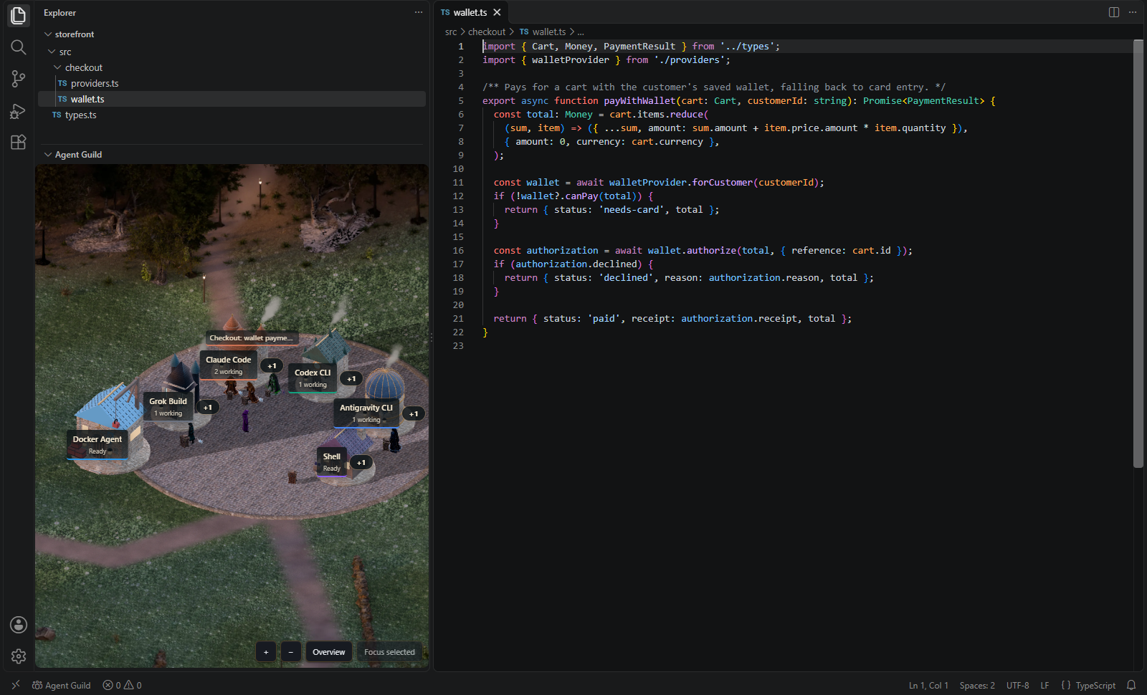This screenshot has height=695, width=1147.
Task: Open the Search view icon
Action: [19, 47]
